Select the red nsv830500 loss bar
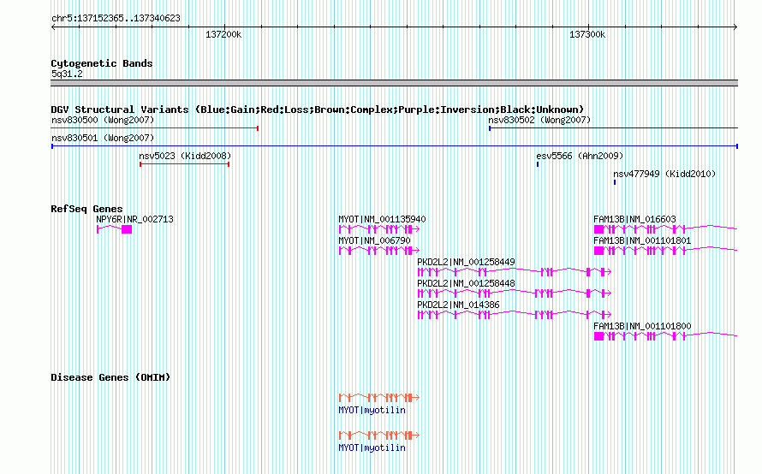The width and height of the screenshot is (762, 474). point(154,128)
